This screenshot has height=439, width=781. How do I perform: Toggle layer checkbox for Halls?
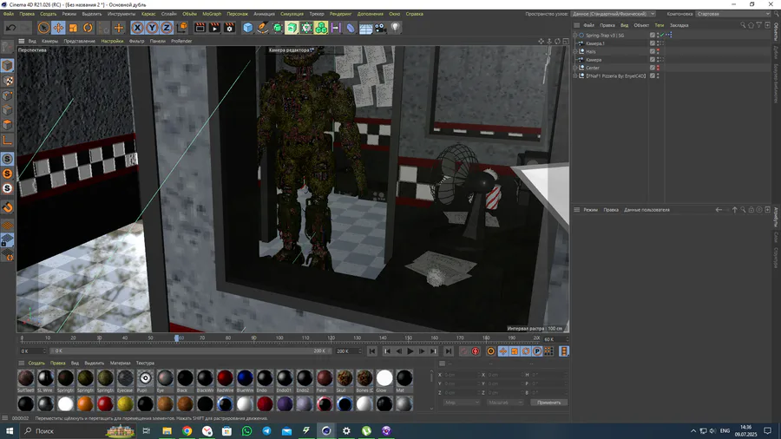tap(653, 51)
